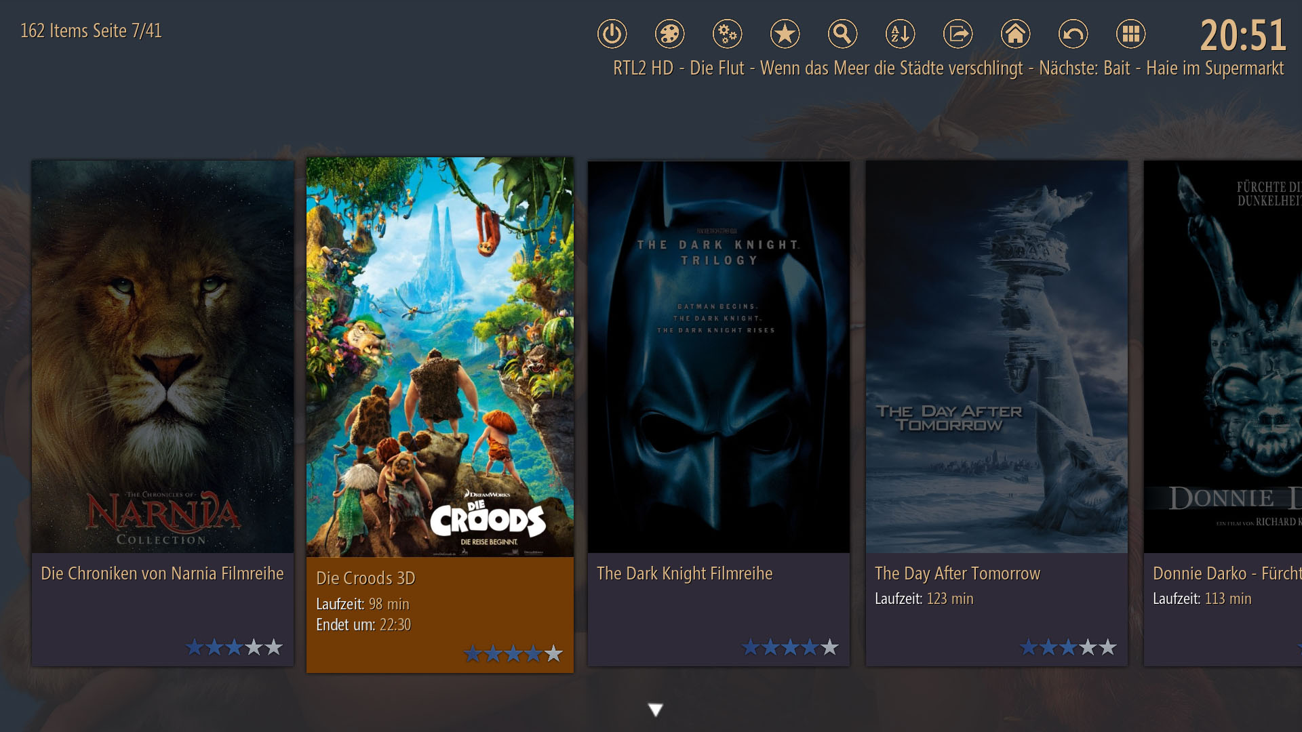Click the 'Laufzeit: 123 min' text

[924, 599]
